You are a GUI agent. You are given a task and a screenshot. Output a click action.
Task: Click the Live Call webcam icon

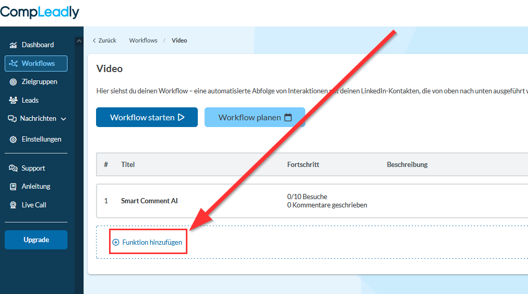coord(13,205)
